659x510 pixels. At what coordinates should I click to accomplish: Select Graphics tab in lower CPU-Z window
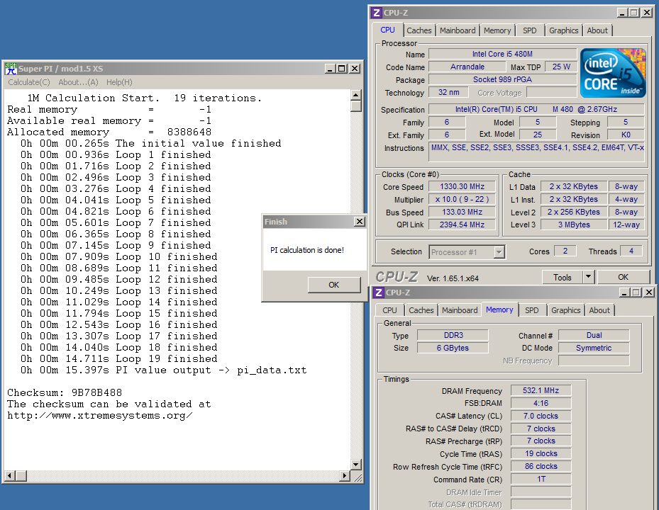[x=565, y=310]
